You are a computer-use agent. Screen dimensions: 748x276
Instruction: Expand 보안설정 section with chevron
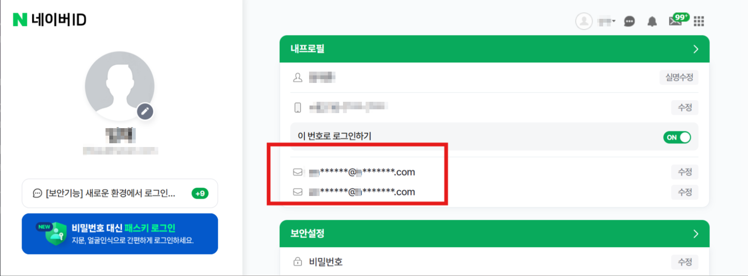click(x=696, y=234)
